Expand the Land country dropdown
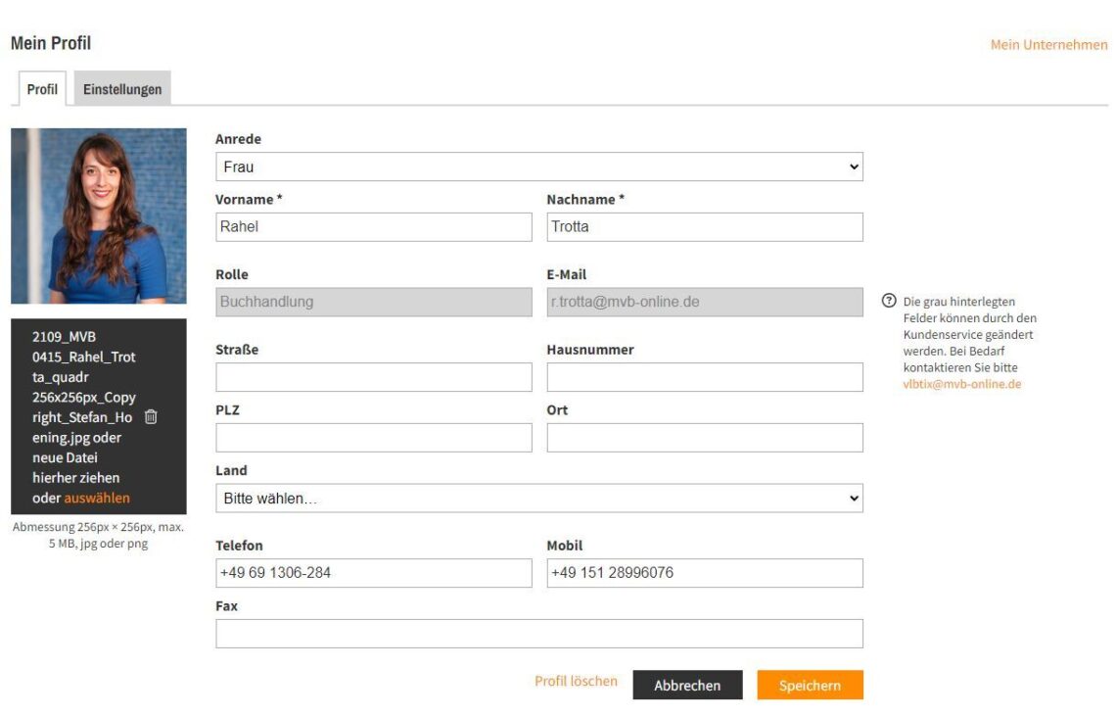This screenshot has width=1116, height=716. [x=538, y=499]
